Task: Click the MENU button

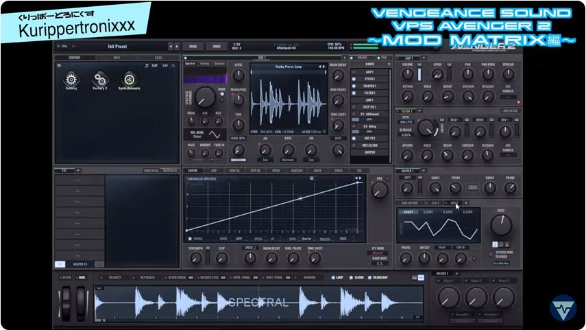Action: (193, 47)
